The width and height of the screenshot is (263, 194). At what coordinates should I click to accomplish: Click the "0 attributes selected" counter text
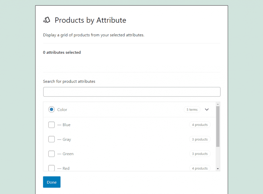[x=62, y=52]
